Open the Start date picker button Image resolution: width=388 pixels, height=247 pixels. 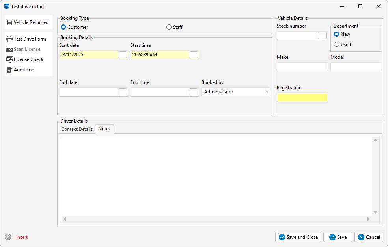[x=123, y=55]
